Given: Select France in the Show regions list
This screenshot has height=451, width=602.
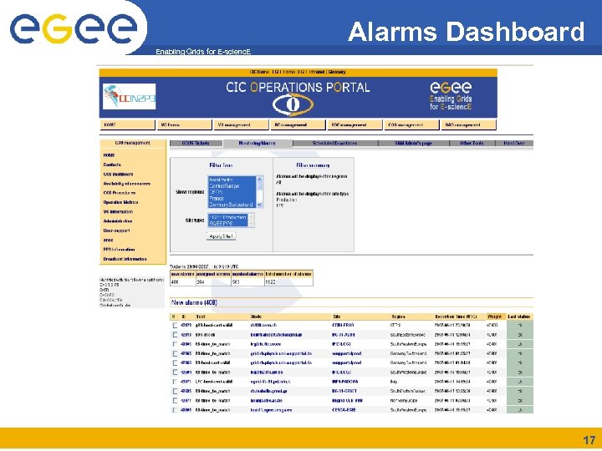Looking at the screenshot, I should [x=232, y=199].
